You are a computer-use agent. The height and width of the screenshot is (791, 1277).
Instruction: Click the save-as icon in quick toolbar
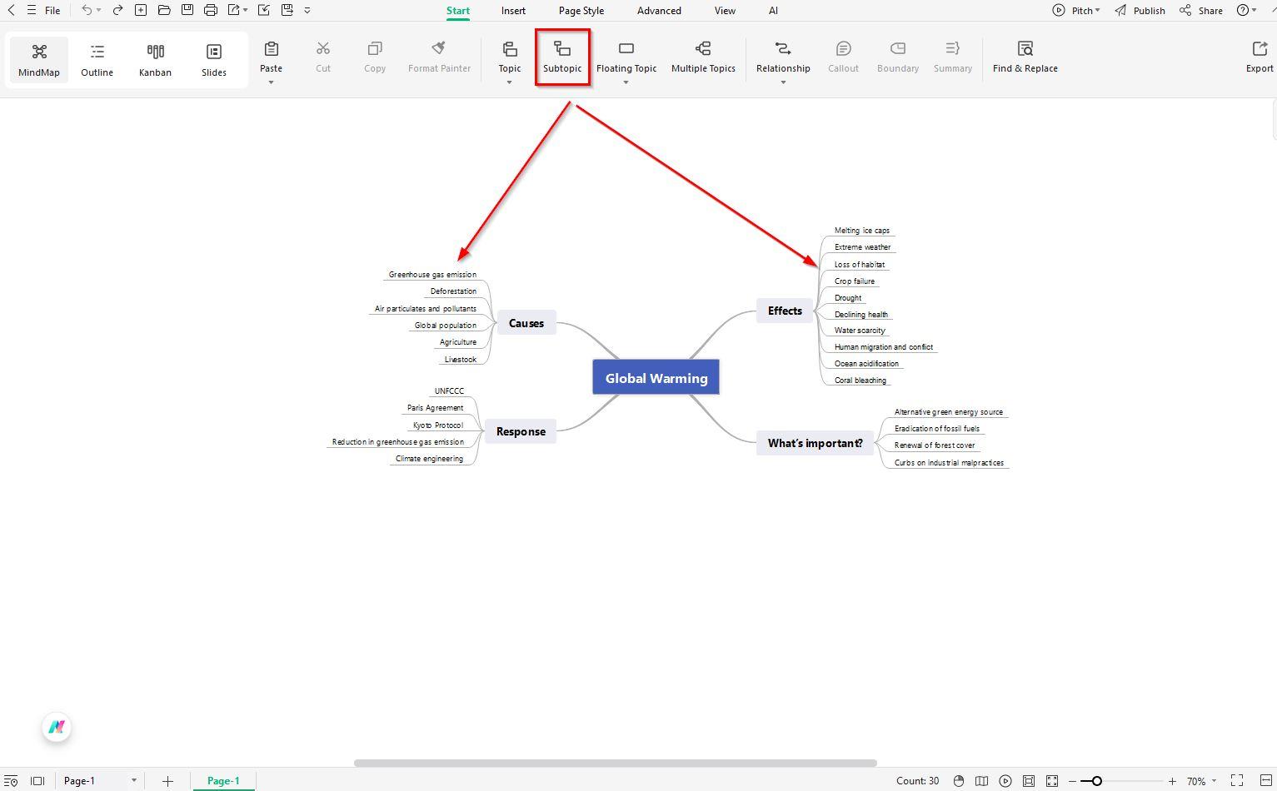(x=287, y=10)
